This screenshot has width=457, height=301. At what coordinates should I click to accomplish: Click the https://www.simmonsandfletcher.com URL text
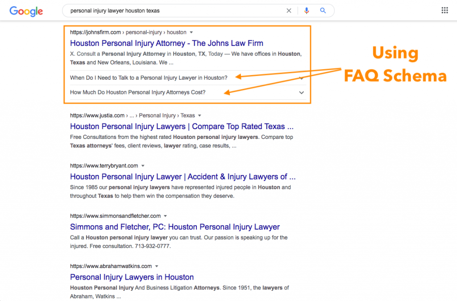pyautogui.click(x=115, y=216)
